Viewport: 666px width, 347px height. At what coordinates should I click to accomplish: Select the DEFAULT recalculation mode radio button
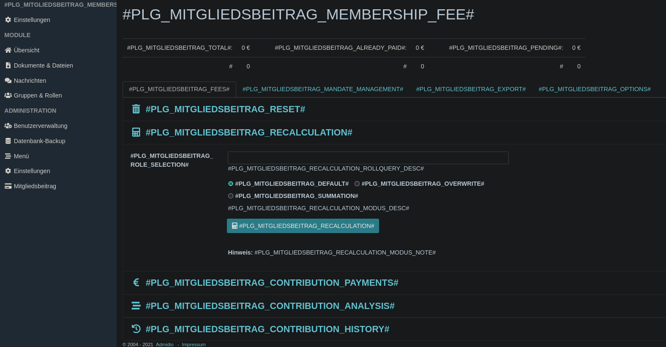pos(231,184)
